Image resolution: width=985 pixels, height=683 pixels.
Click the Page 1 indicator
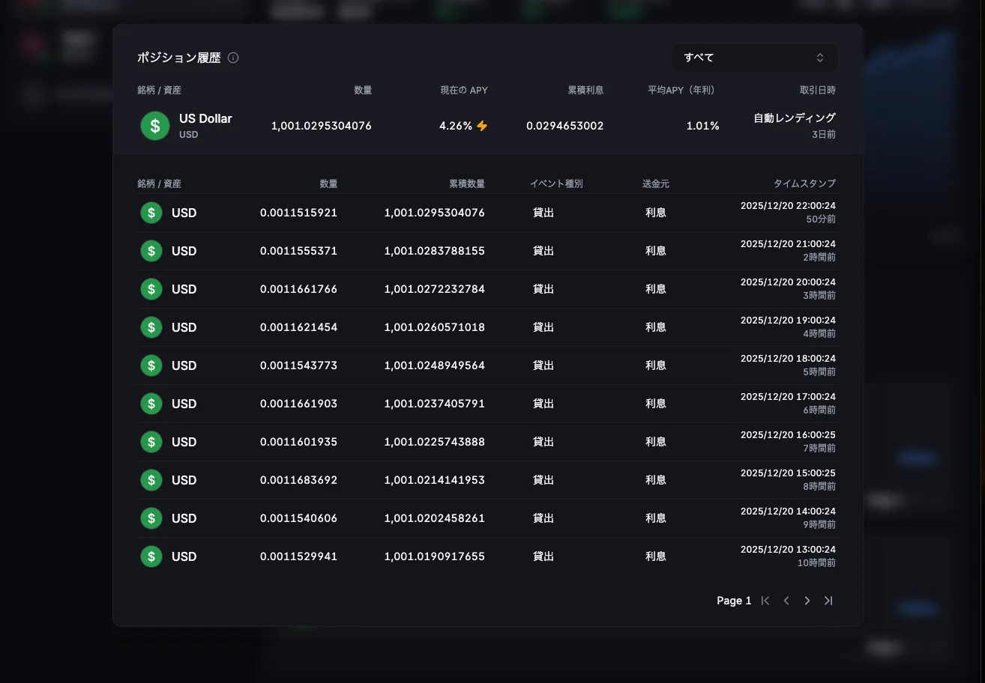(x=733, y=601)
